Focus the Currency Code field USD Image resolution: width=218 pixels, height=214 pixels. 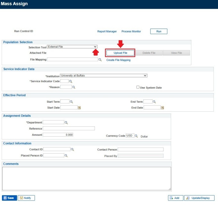[130, 136]
